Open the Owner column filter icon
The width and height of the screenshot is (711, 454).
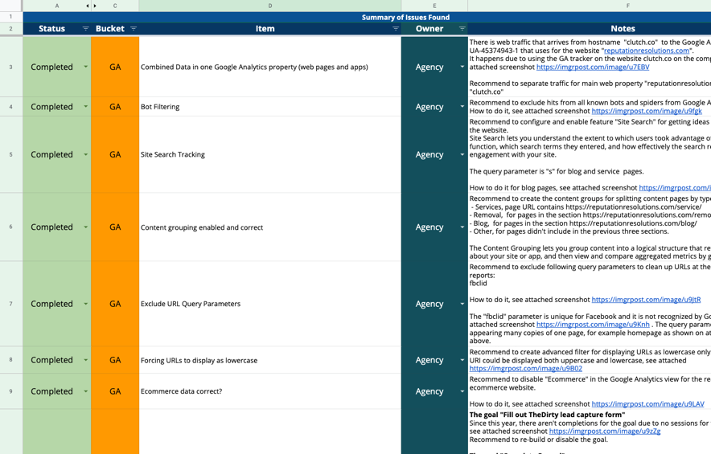point(462,29)
